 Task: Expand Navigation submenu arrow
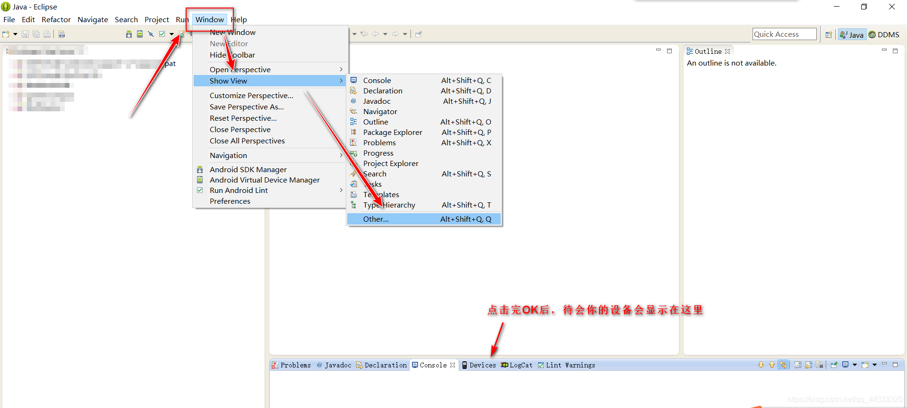point(341,155)
